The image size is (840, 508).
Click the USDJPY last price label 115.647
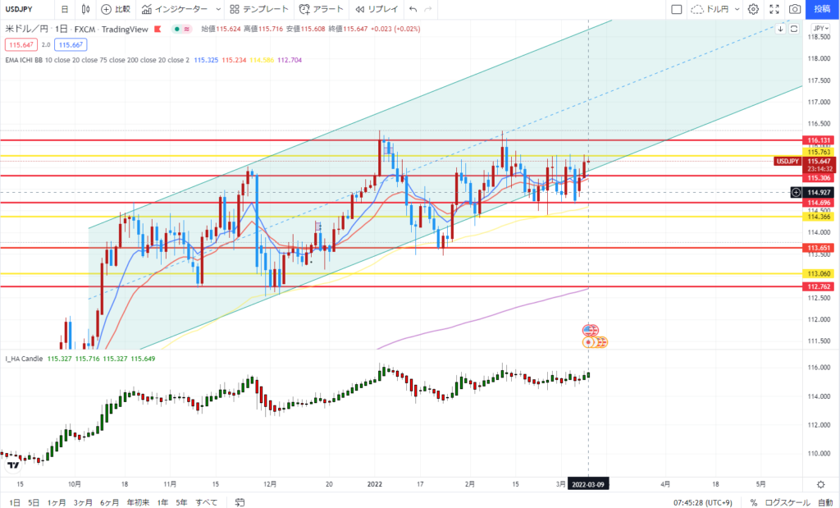[x=819, y=161]
